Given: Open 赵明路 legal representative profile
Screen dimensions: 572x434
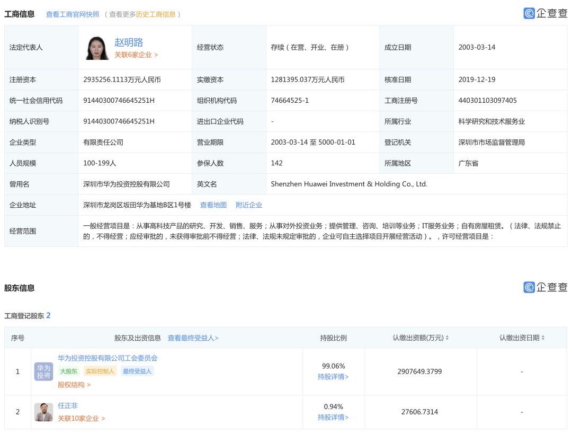Looking at the screenshot, I should [129, 42].
